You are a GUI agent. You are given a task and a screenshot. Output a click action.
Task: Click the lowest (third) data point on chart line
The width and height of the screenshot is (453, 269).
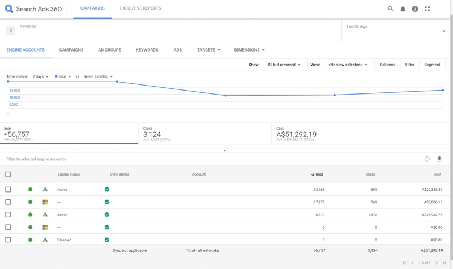tap(226, 95)
